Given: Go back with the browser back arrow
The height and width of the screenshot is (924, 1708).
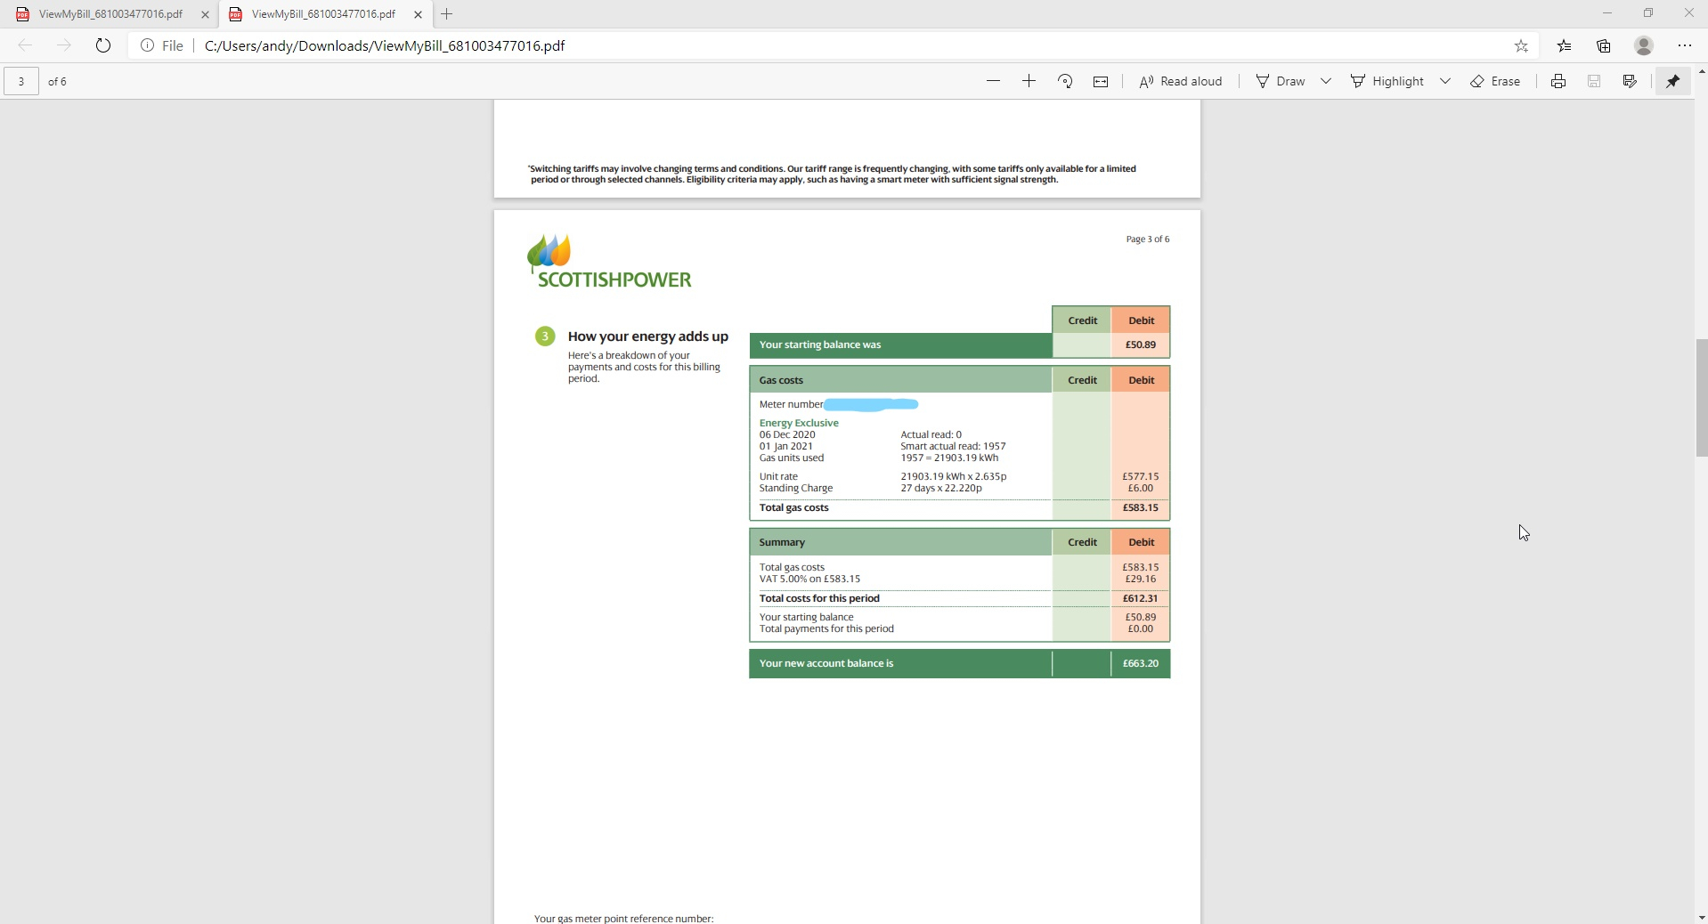Looking at the screenshot, I should (25, 45).
